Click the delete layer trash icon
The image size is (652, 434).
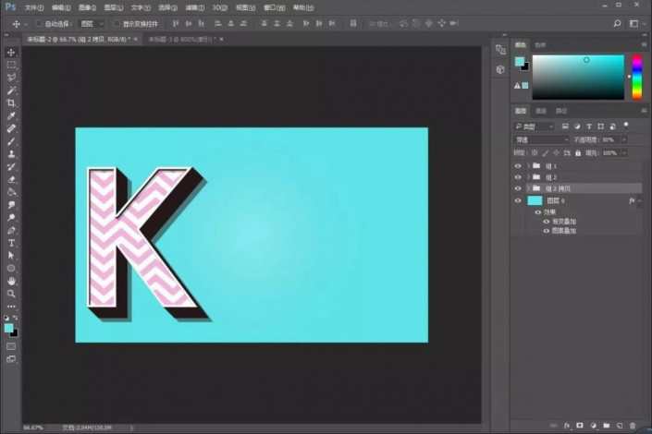(633, 426)
